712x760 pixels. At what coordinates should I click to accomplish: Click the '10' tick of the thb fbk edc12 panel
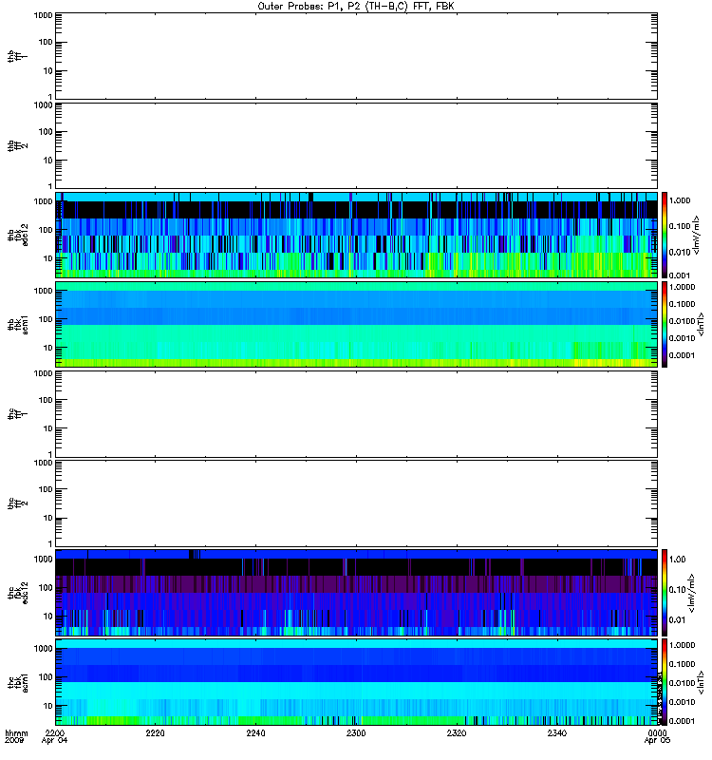[48, 258]
